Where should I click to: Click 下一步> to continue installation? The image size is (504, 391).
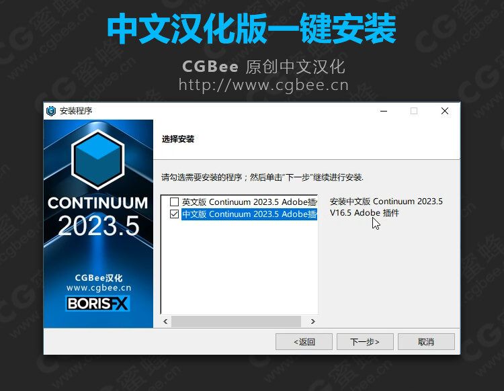coord(365,341)
